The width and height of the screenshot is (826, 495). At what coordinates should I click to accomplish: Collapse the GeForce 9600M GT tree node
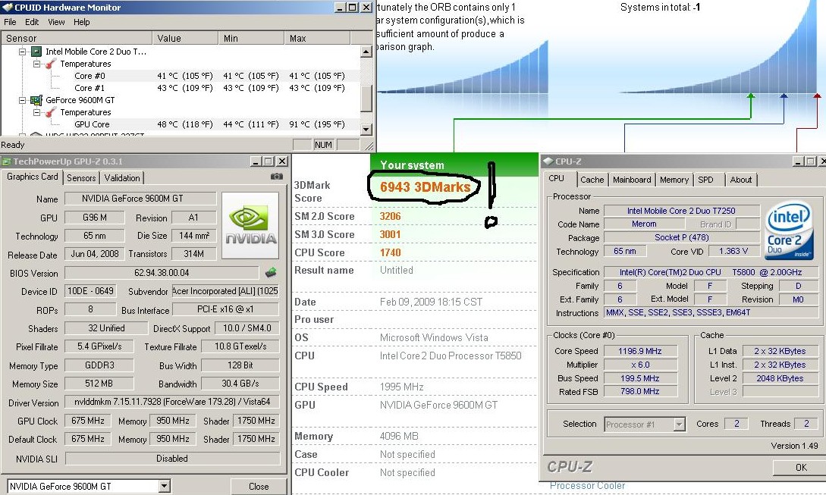[22, 100]
